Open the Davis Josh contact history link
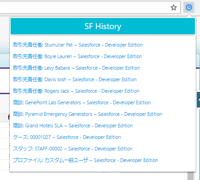The image size is (200, 180). click(75, 79)
